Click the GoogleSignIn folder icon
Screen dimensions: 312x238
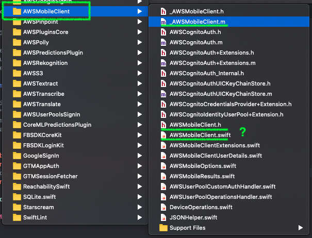coord(17,156)
